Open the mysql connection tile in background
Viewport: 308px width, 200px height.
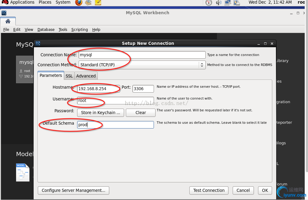click(x=25, y=69)
